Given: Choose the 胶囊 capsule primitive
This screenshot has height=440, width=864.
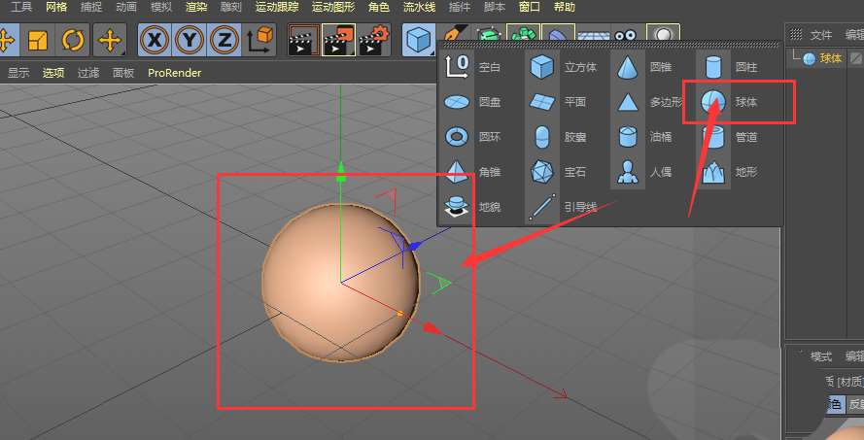Looking at the screenshot, I should pos(541,137).
